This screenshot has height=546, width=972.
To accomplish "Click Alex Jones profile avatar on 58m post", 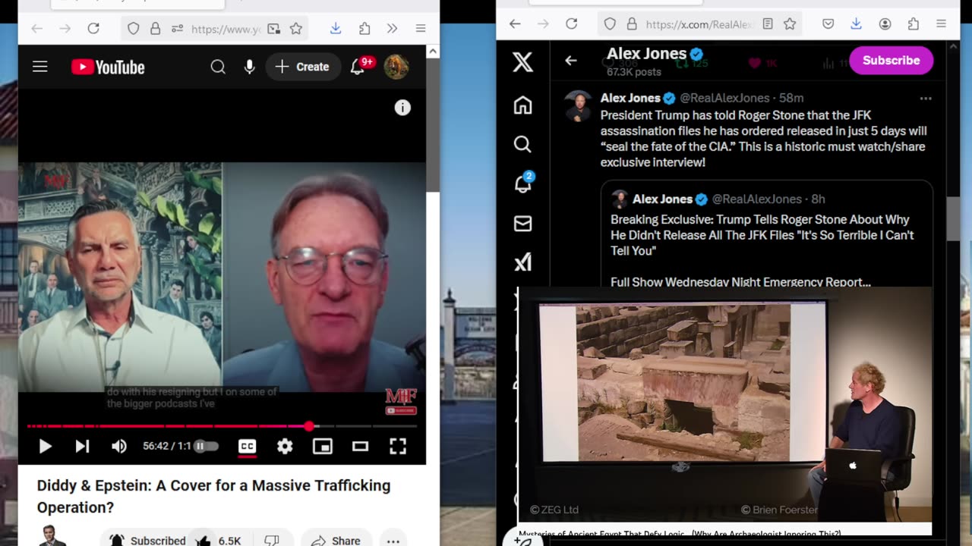I will 579,105.
